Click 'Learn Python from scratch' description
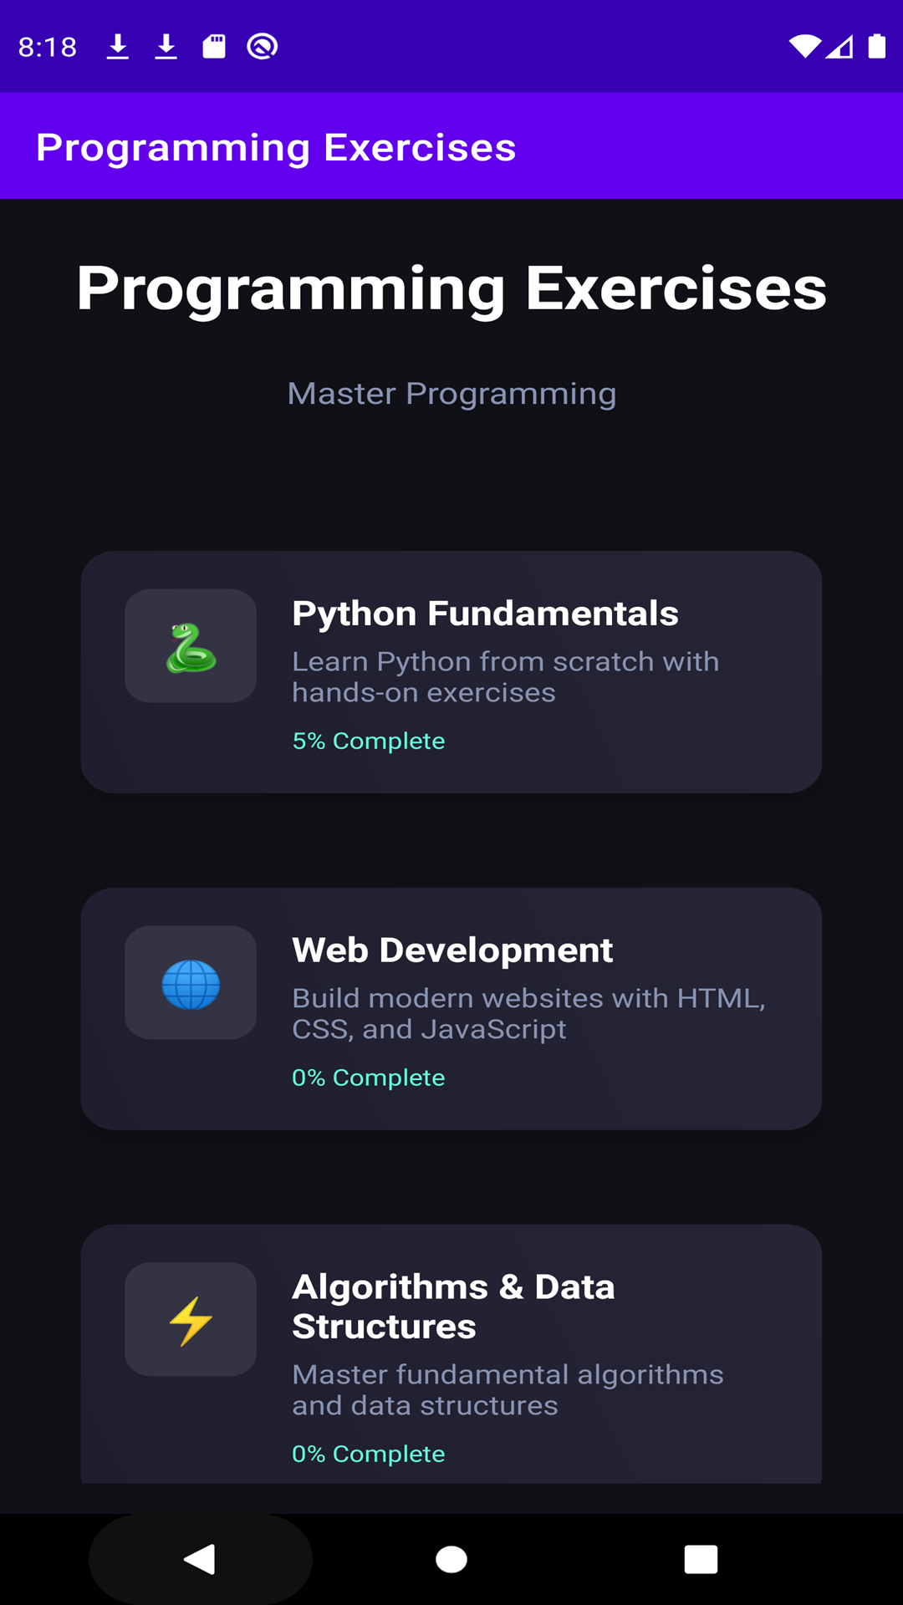Screen dimensions: 903x1605 (x=505, y=677)
